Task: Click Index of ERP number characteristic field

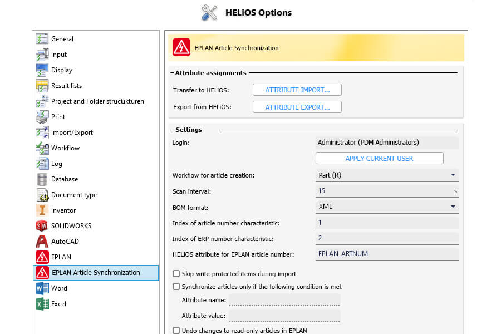Action: pyautogui.click(x=387, y=238)
